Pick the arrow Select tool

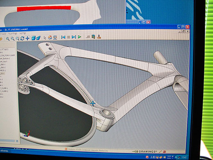click(x=45, y=38)
